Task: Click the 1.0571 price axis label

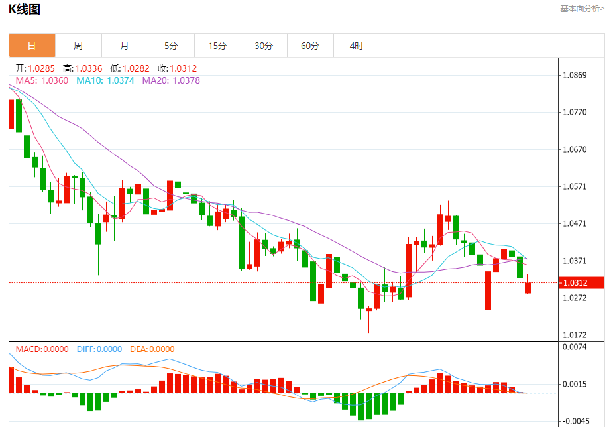Action: (575, 186)
